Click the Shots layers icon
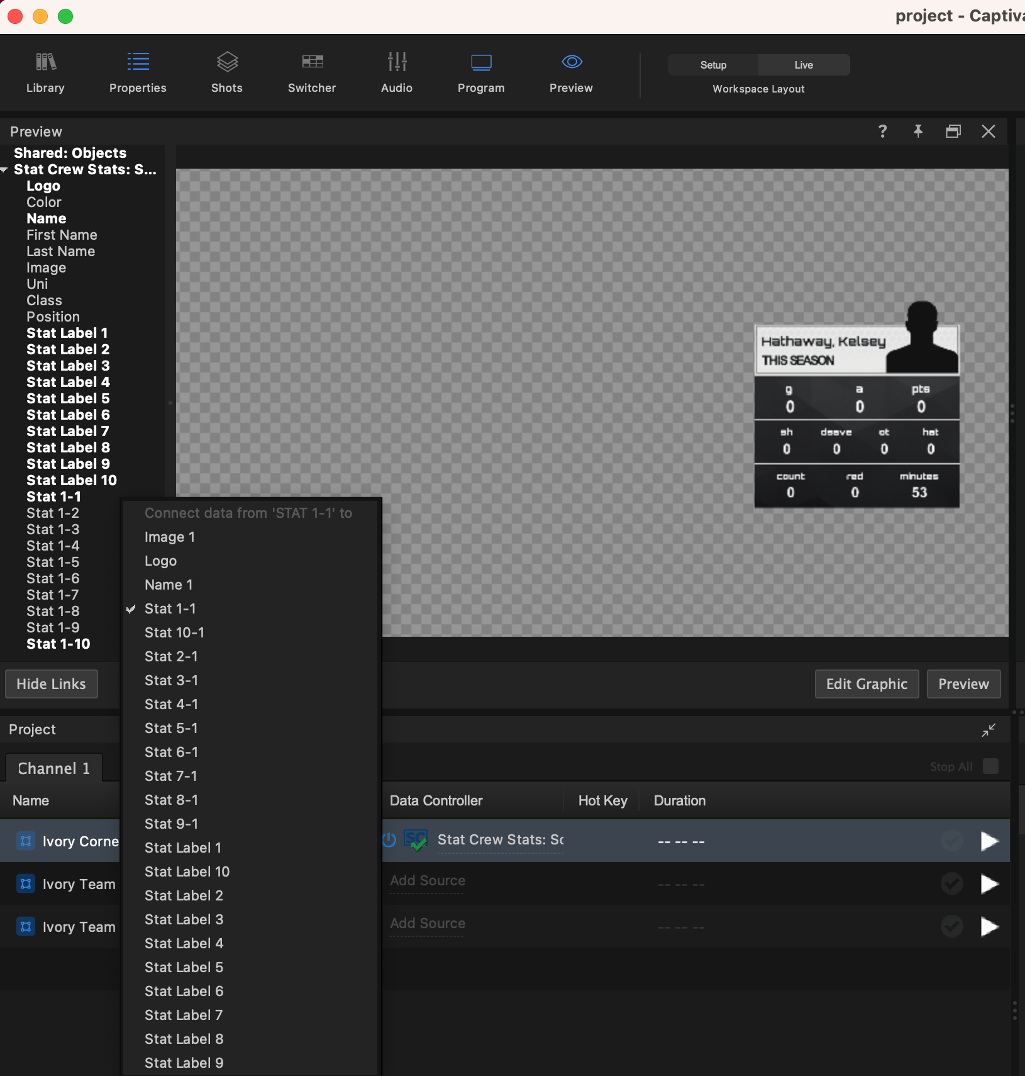1025x1076 pixels. pos(226,62)
